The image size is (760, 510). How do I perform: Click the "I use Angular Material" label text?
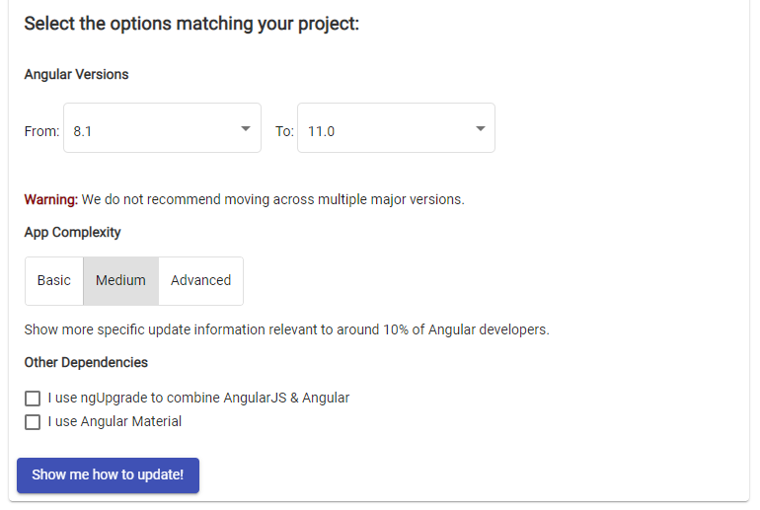coord(114,422)
